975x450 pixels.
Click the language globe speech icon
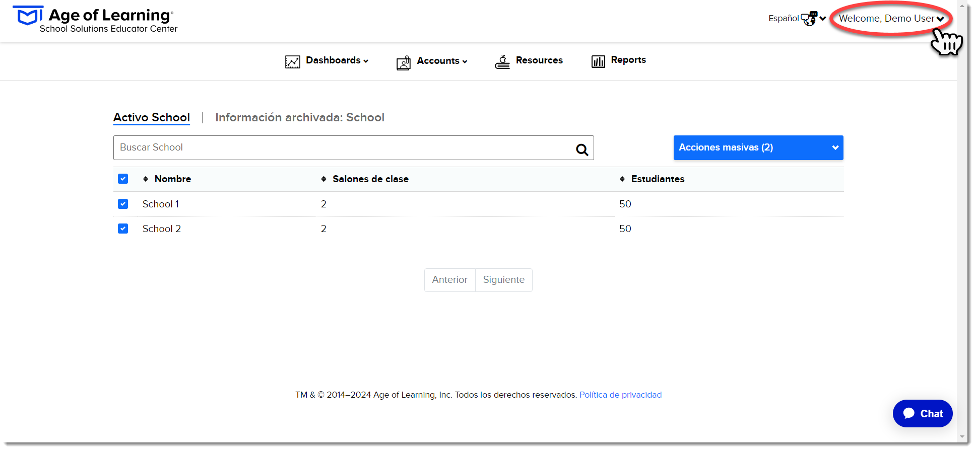pyautogui.click(x=810, y=19)
